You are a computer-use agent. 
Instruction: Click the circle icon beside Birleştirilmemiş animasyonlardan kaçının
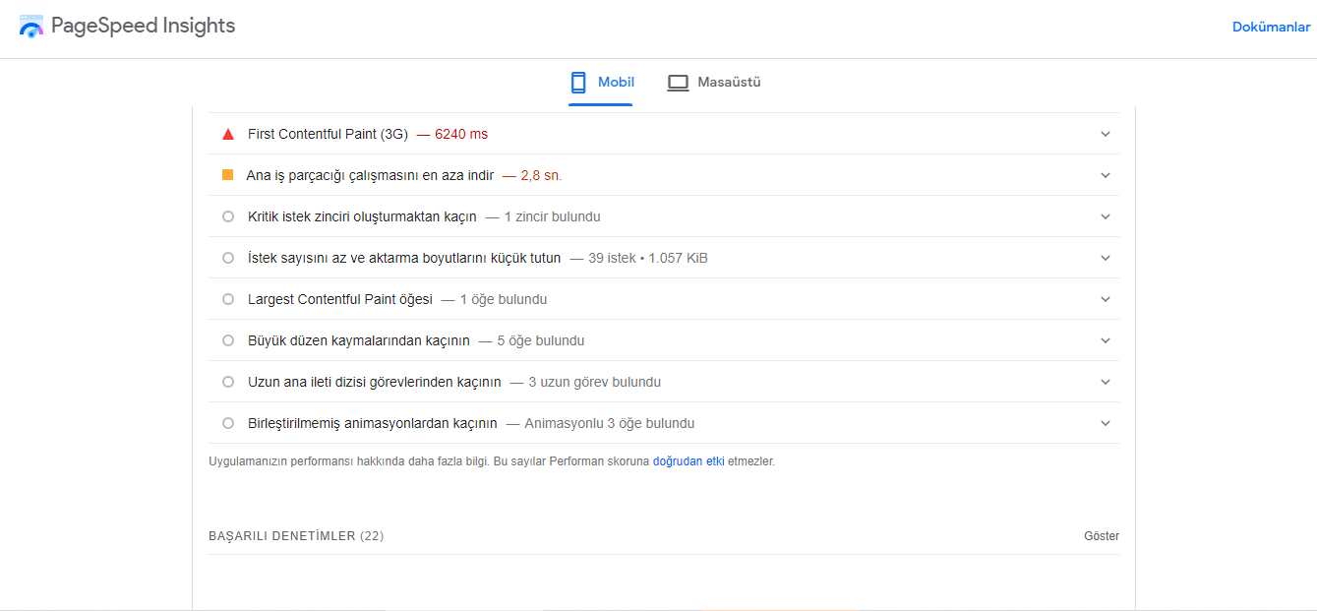(x=227, y=422)
